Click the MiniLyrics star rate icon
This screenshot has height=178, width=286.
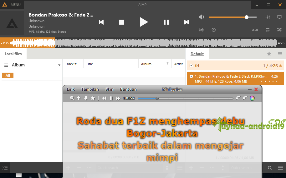pos(93,98)
